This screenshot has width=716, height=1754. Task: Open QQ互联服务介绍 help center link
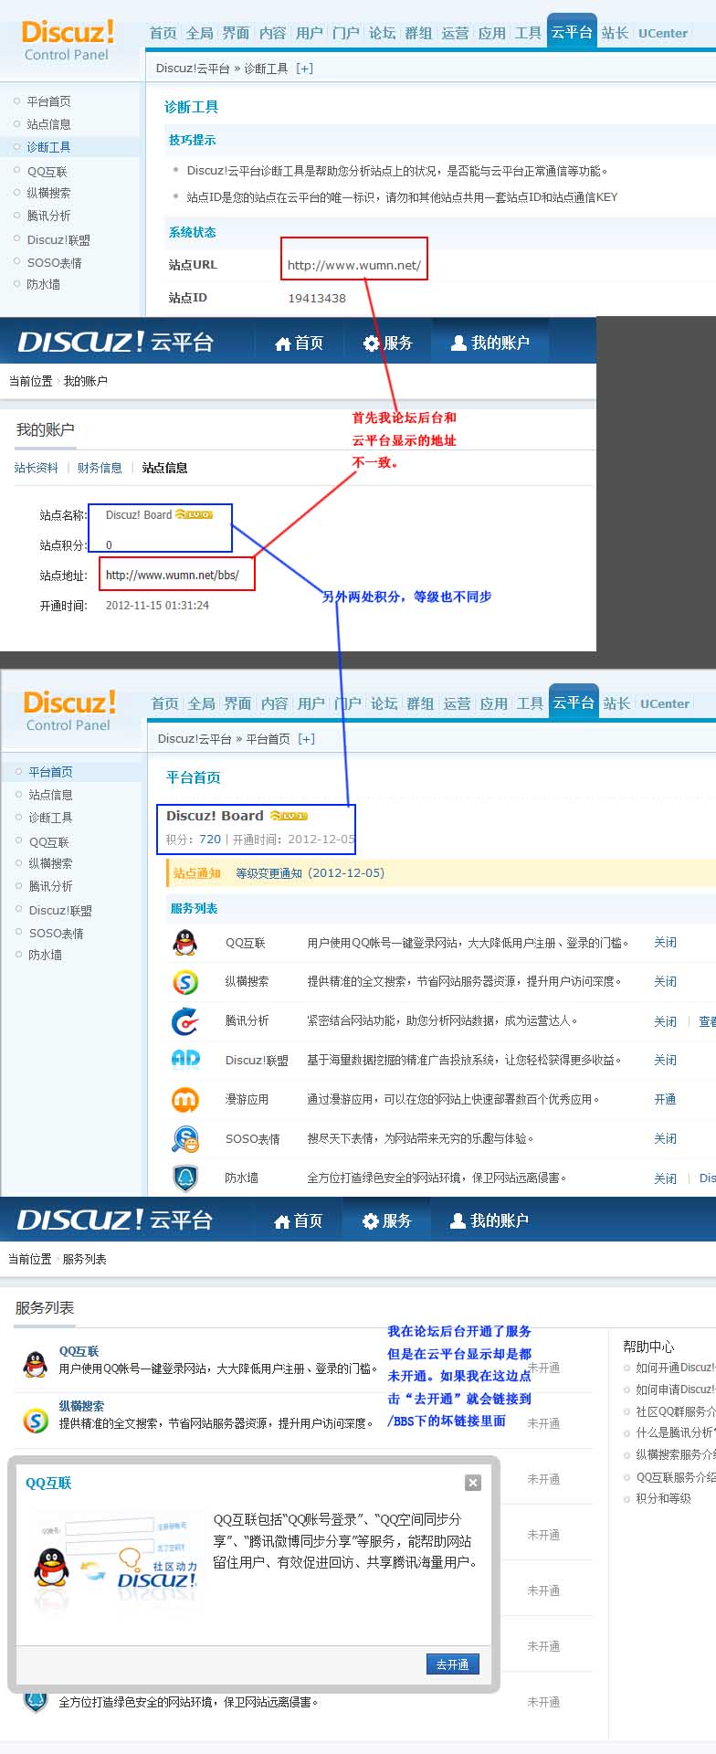(x=676, y=1477)
